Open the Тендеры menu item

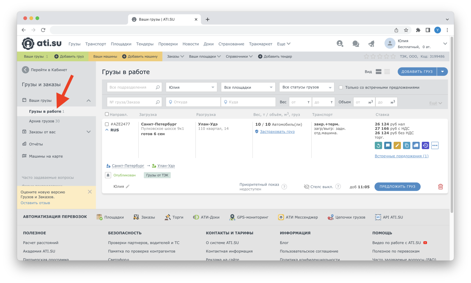(x=145, y=44)
